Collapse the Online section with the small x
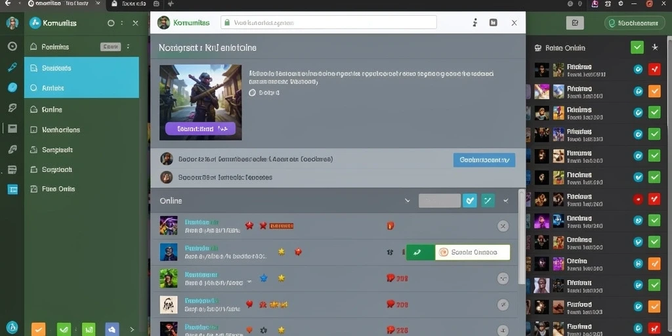This screenshot has width=672, height=336. point(506,201)
